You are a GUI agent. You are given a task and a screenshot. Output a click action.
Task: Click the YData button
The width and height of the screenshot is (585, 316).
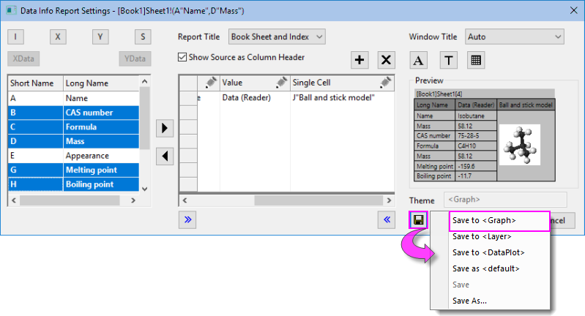tap(135, 59)
